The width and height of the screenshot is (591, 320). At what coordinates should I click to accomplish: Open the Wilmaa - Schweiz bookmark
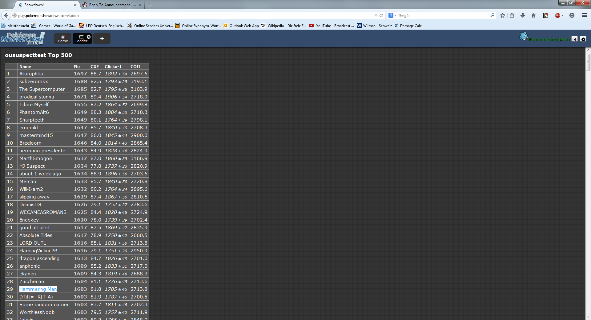pyautogui.click(x=374, y=26)
